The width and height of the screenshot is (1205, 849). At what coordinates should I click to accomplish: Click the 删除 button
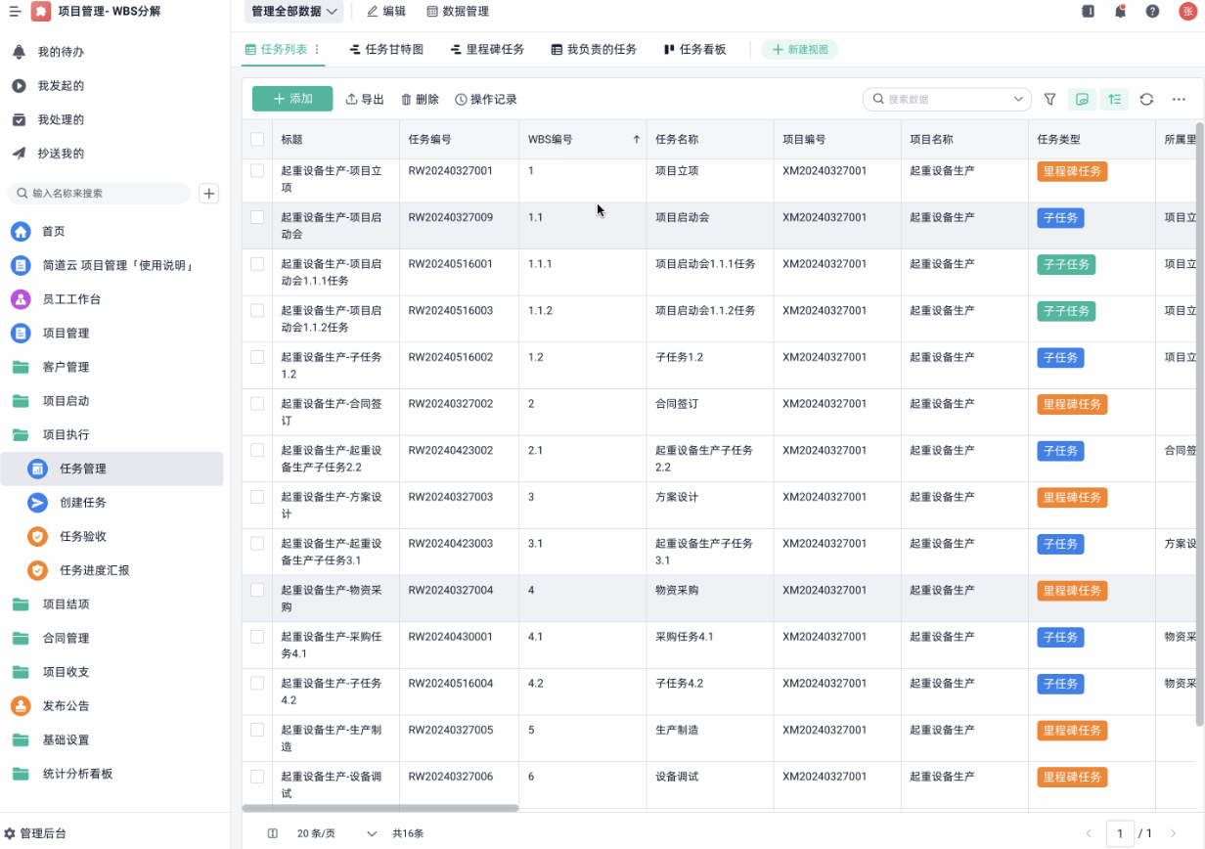(x=420, y=99)
